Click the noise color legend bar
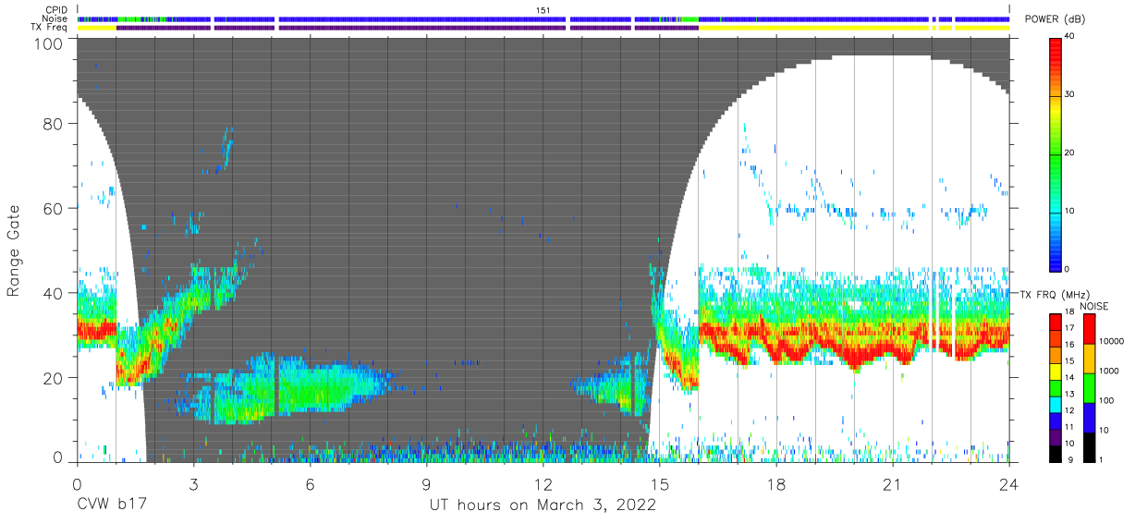 tap(1089, 387)
